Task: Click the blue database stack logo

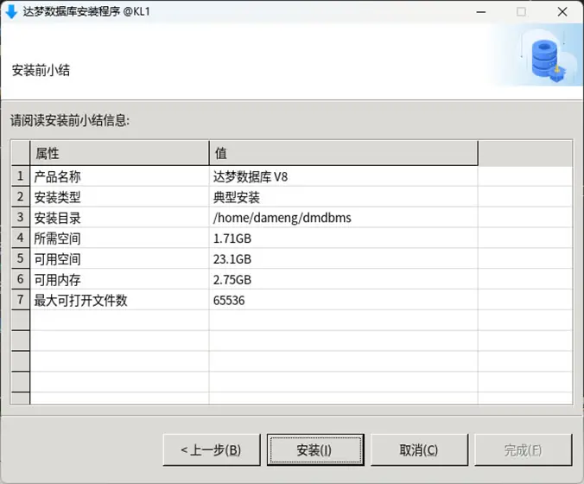Action: click(548, 60)
